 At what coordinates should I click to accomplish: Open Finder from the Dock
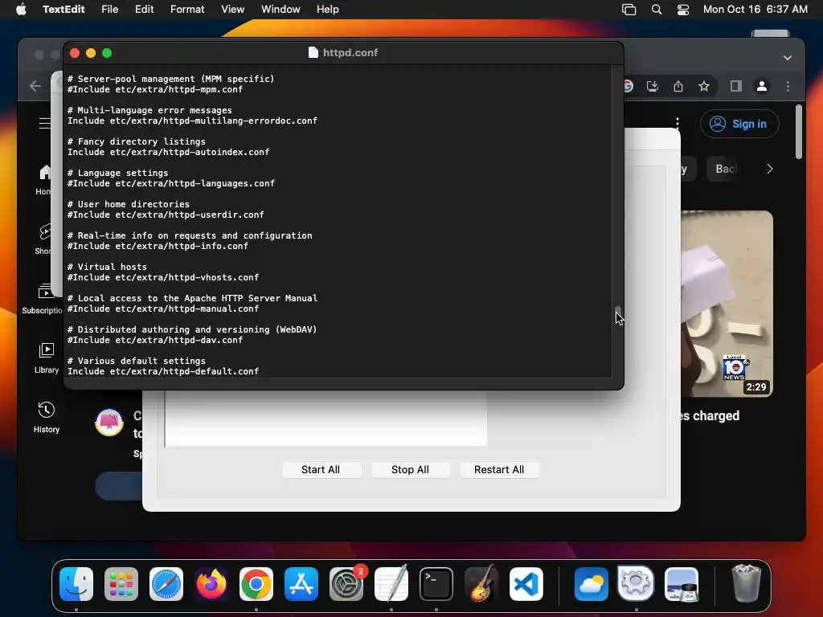click(x=76, y=584)
